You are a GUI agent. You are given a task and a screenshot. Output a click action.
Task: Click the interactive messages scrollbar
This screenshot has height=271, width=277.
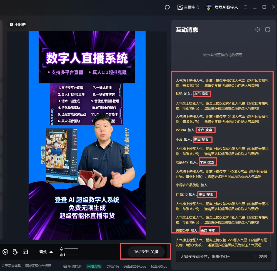pos(270,240)
